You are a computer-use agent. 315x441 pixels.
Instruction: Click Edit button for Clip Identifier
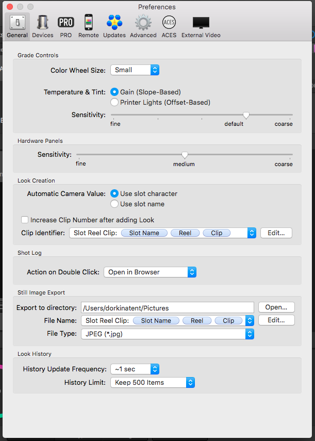[x=276, y=233]
